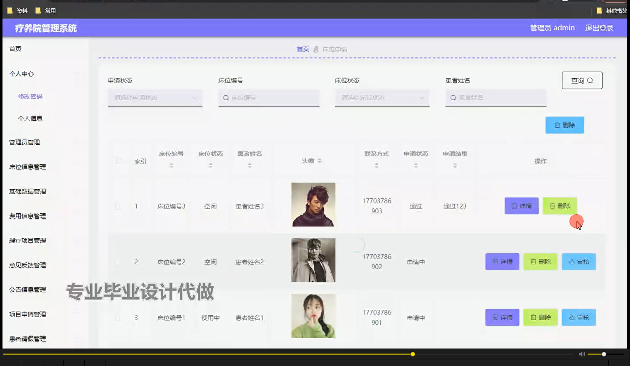Open 费用信息管理 in the sidebar
Screen dimensions: 630x366
(27, 216)
